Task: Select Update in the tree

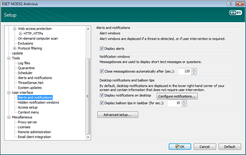Action: [x=17, y=53]
